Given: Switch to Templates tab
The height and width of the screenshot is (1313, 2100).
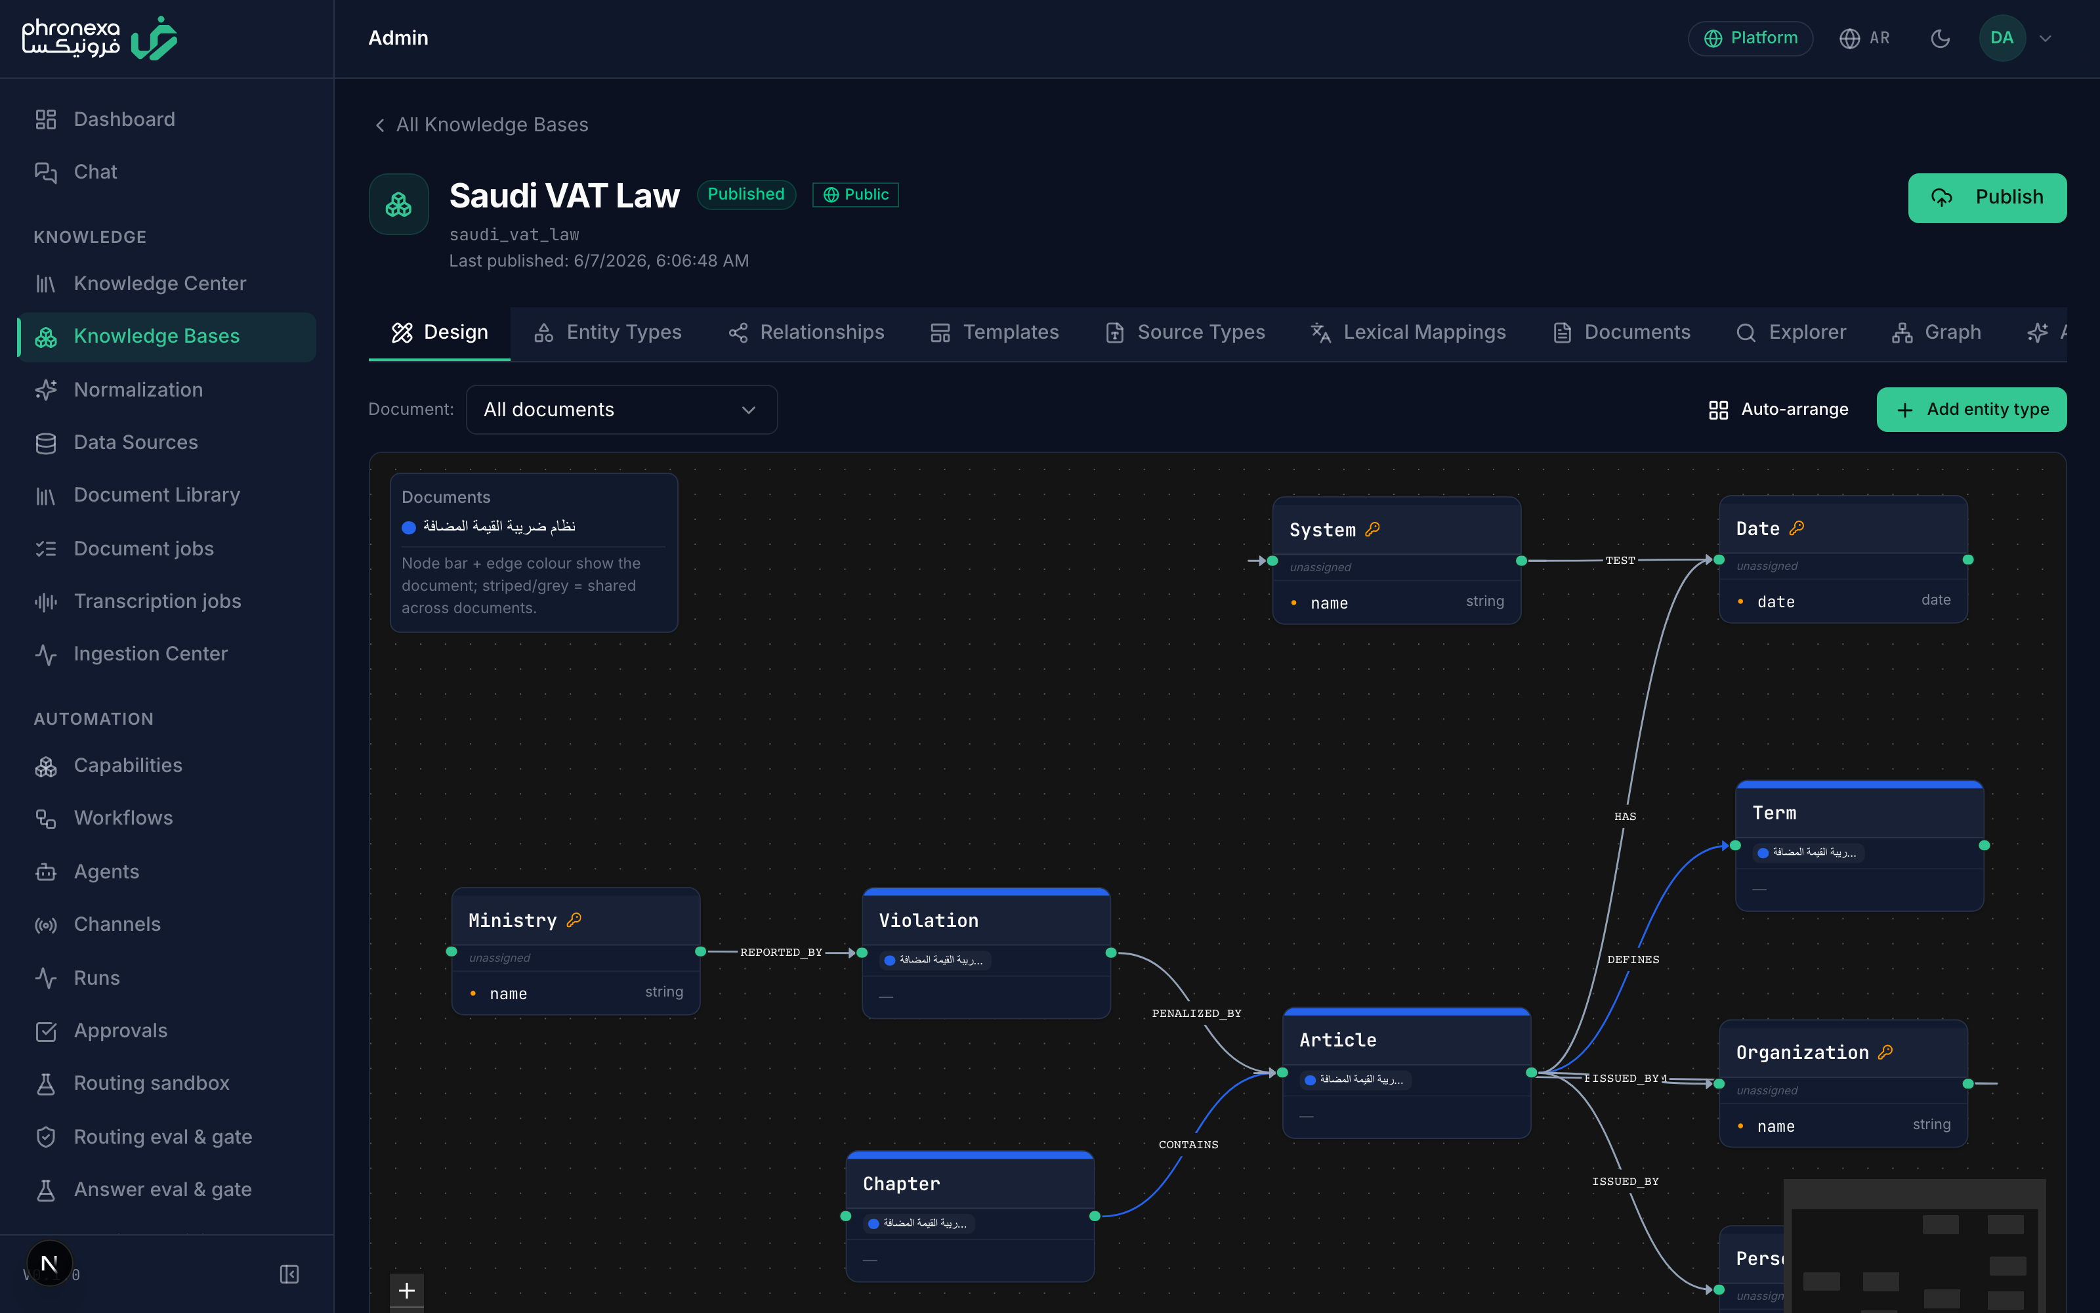Looking at the screenshot, I should [x=994, y=333].
